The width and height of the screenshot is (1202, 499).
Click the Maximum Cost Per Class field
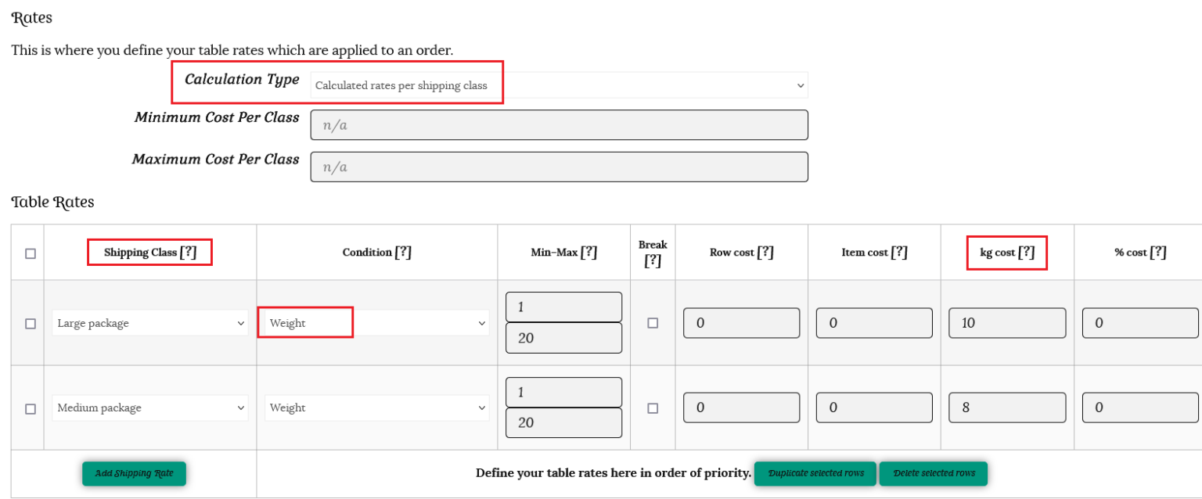tap(559, 167)
